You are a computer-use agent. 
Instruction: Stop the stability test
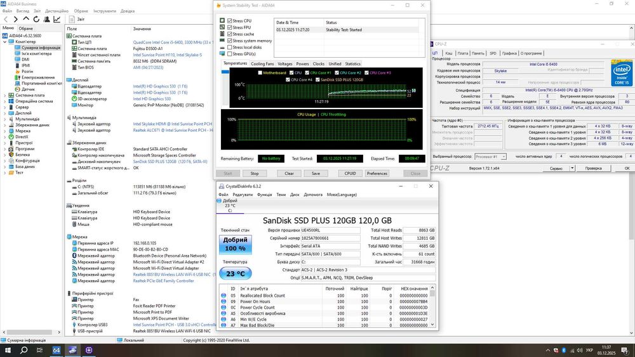tap(255, 174)
